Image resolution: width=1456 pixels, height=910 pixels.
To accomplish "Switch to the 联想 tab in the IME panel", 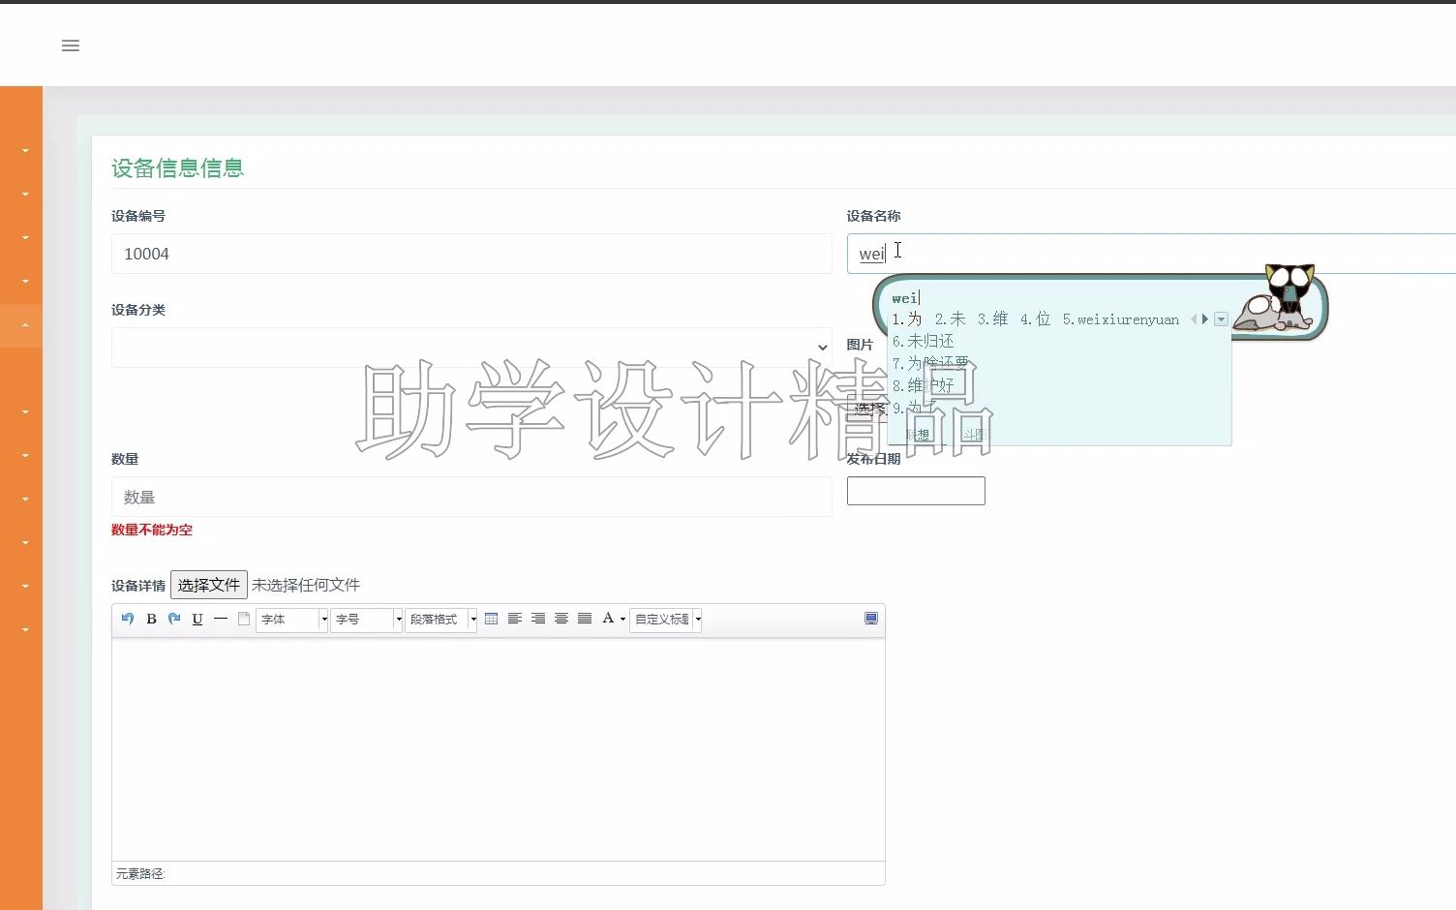I will [917, 433].
